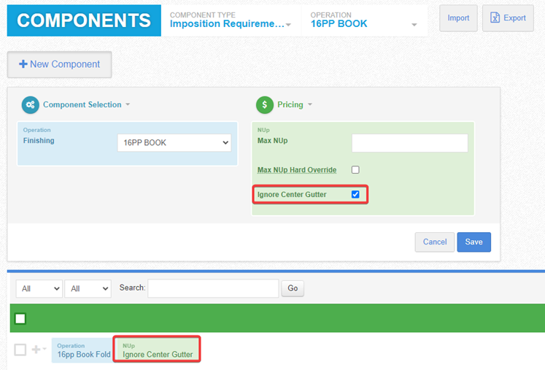Click the green Pricing dollar icon
The image size is (545, 370).
pyautogui.click(x=265, y=104)
